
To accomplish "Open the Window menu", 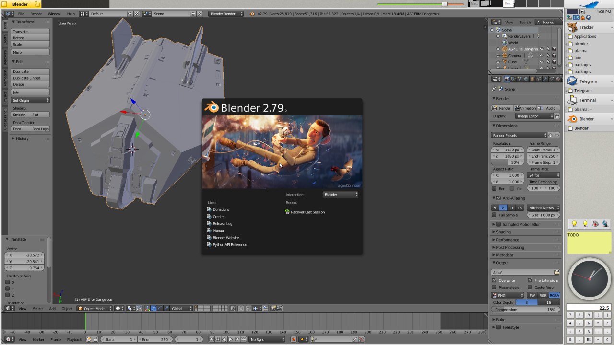I will point(54,14).
